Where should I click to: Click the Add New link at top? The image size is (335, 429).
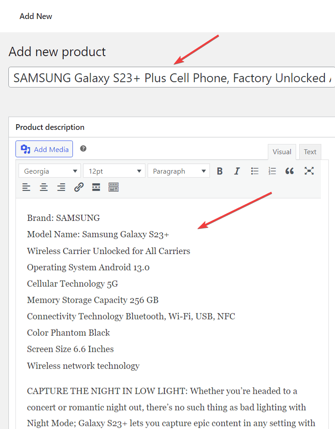[36, 16]
